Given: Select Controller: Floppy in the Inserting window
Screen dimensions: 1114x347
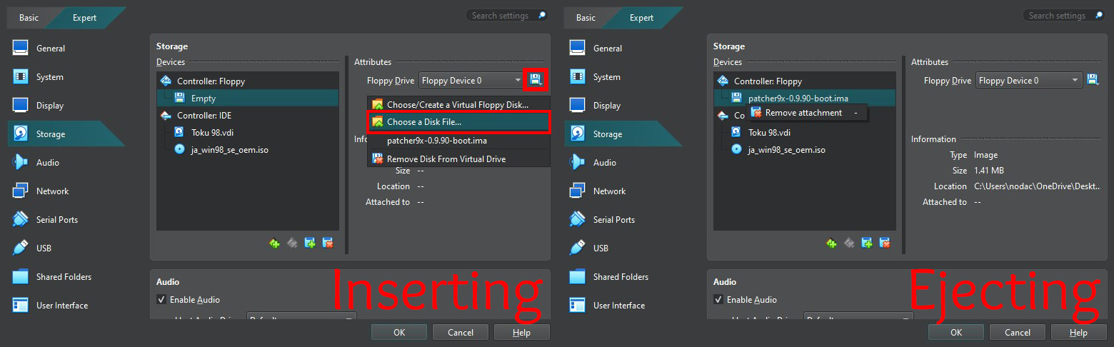Looking at the screenshot, I should coord(248,81).
